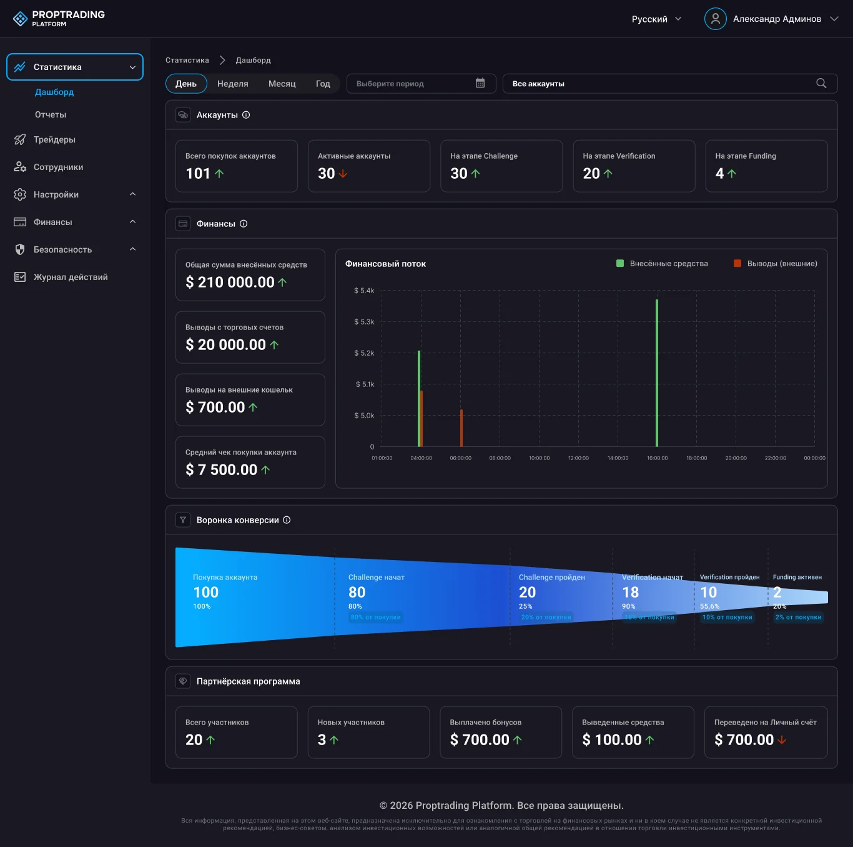Click the На этапе Challenge card
The image size is (853, 847).
click(x=501, y=166)
